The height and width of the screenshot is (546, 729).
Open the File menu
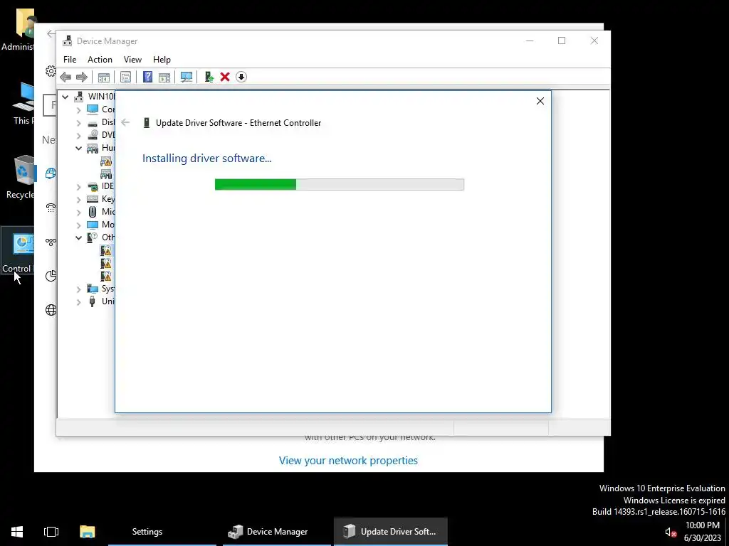pos(70,60)
